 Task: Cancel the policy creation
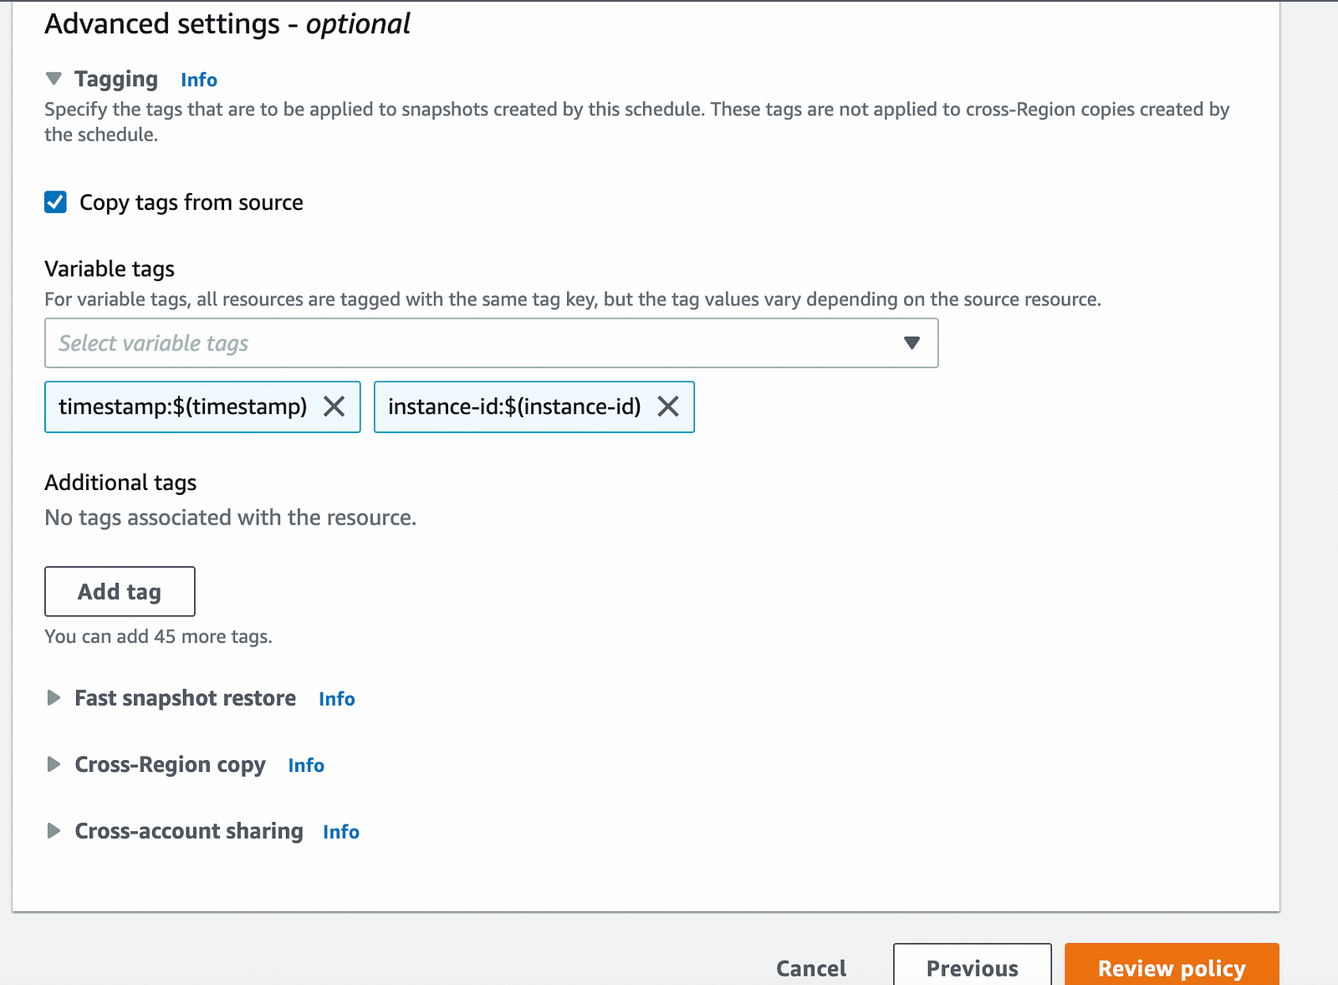(811, 968)
